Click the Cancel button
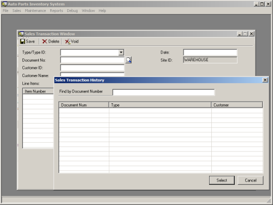This screenshot has width=273, height=205. coord(251,180)
